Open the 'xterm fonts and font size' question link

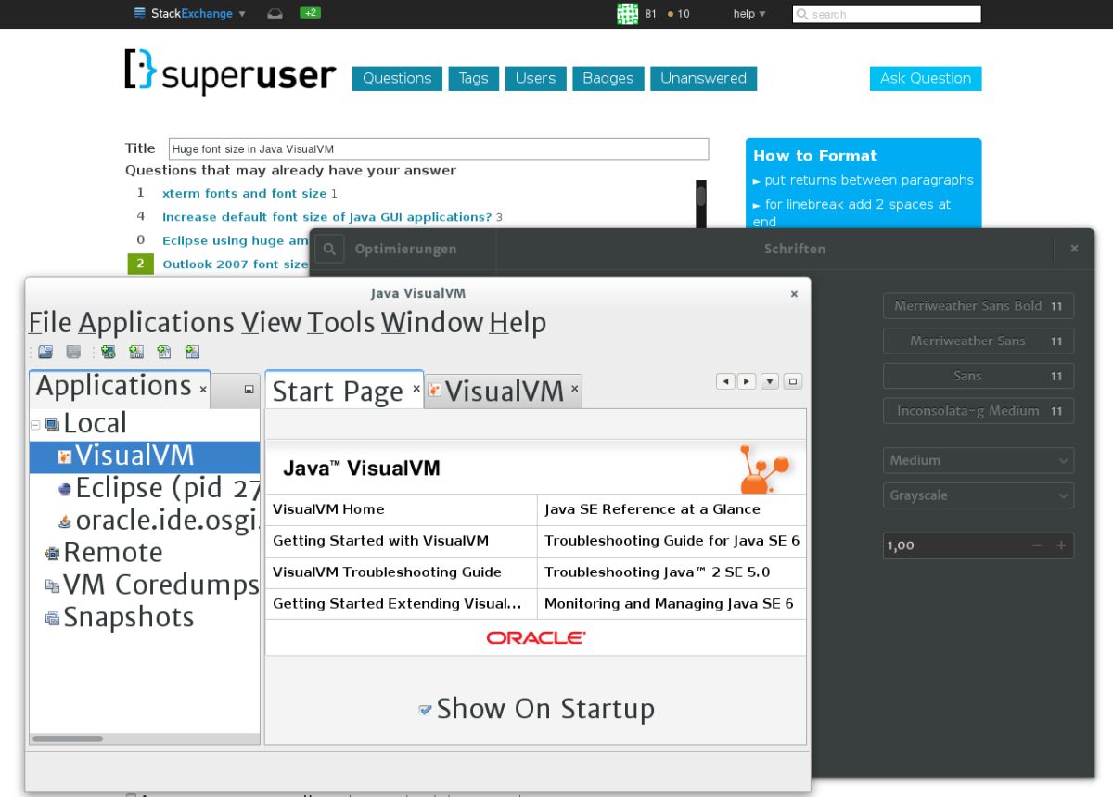pyautogui.click(x=244, y=194)
